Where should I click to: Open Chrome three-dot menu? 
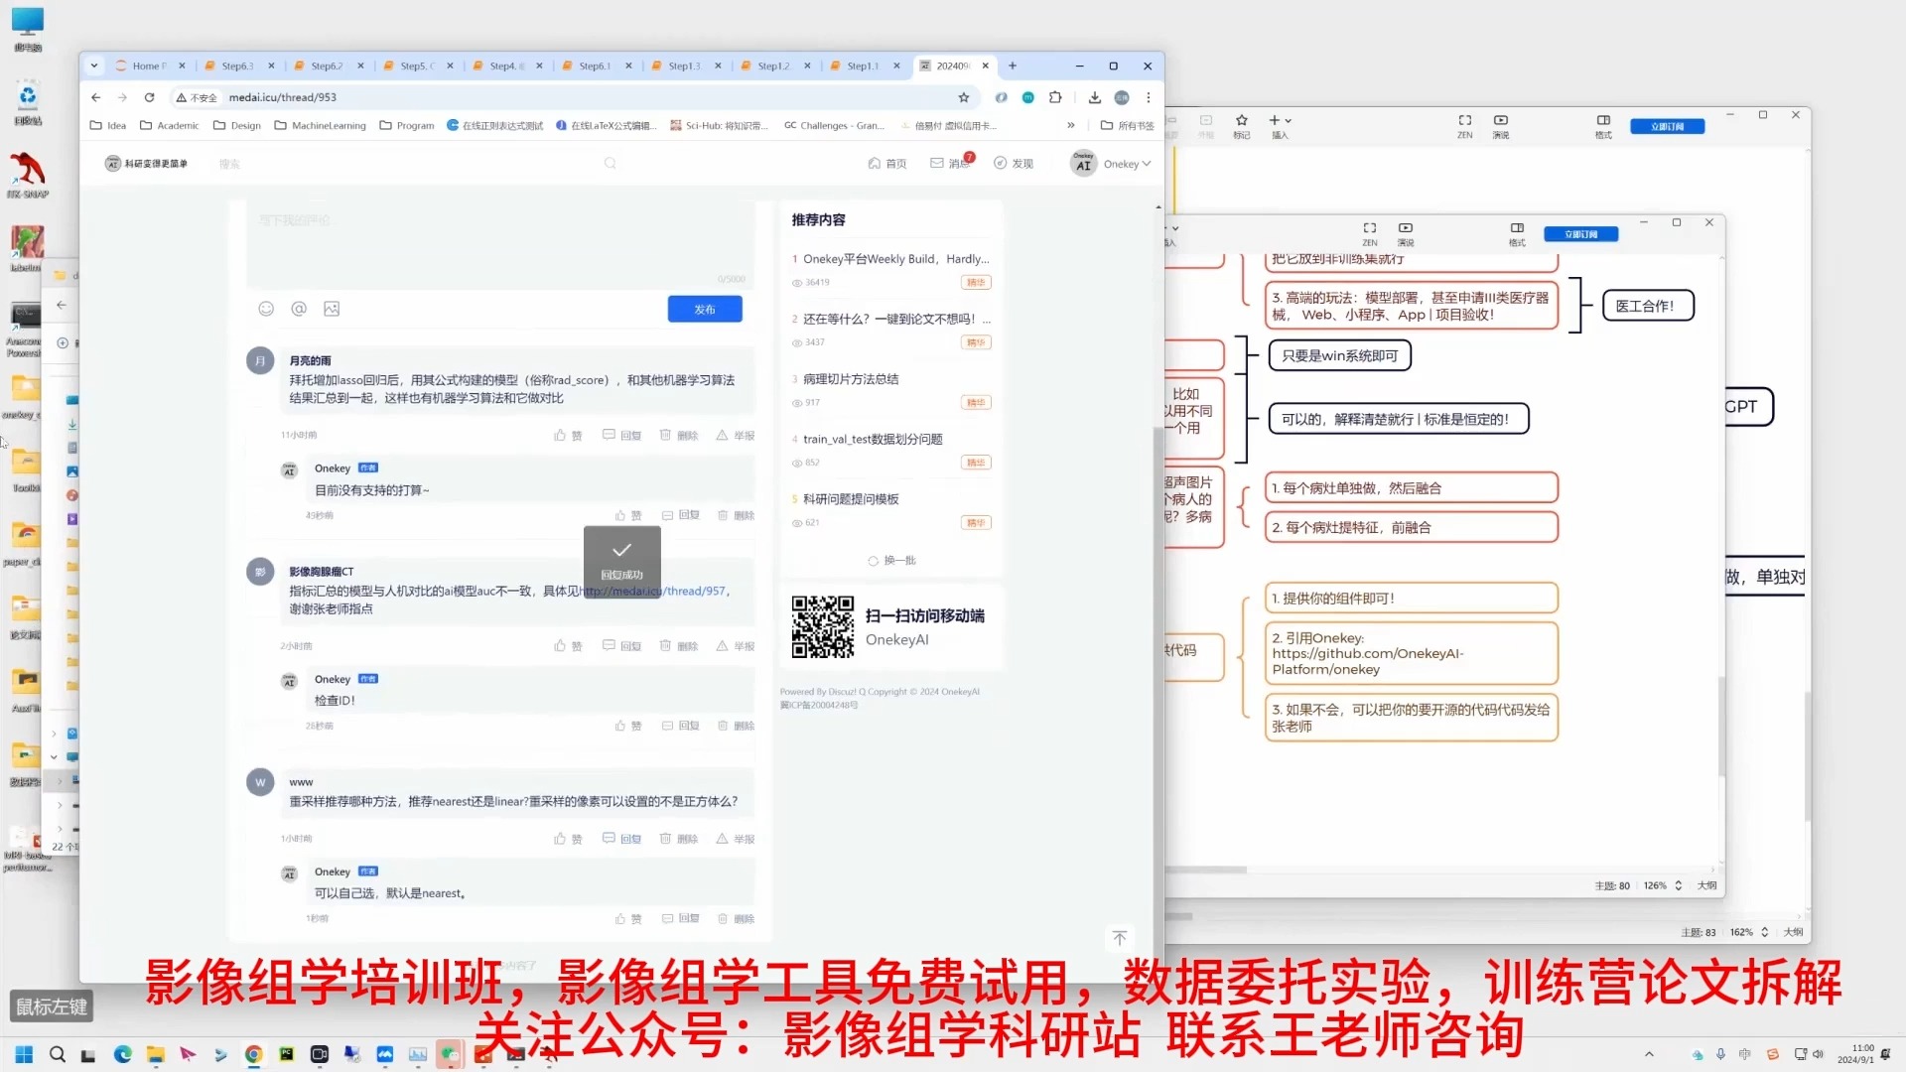point(1149,97)
